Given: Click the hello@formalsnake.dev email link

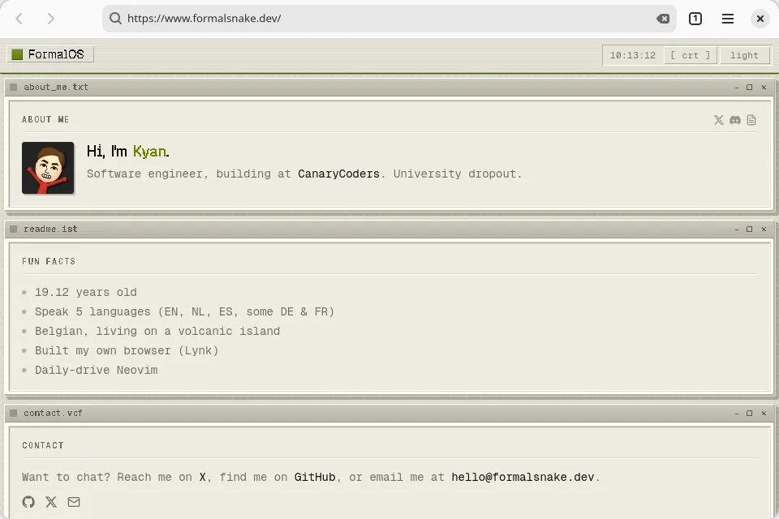Looking at the screenshot, I should [523, 478].
